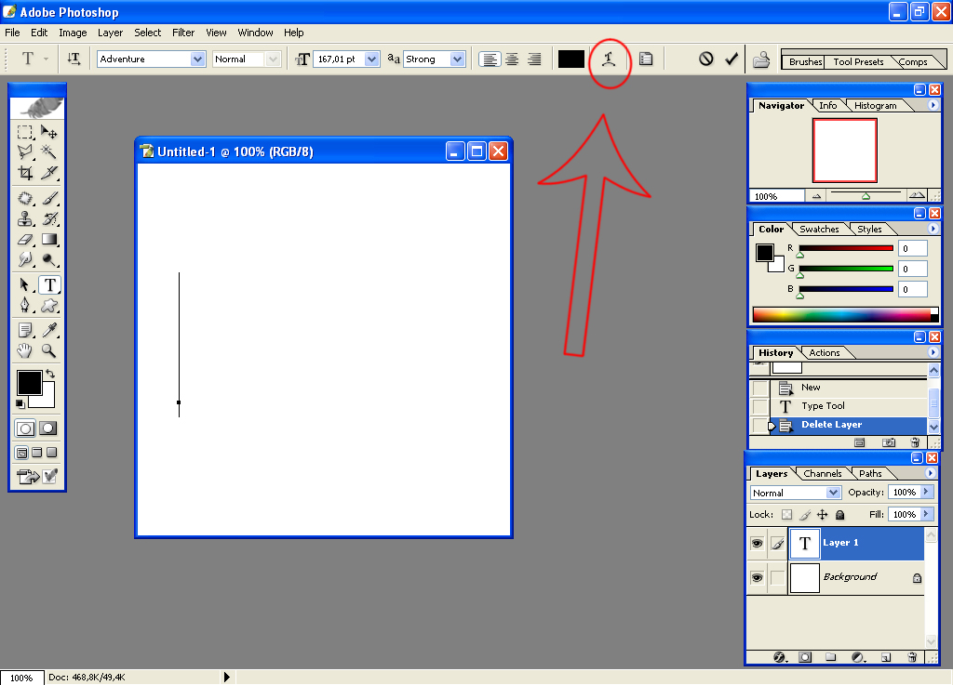
Task: Switch to Quick Mask mode
Action: click(x=48, y=429)
